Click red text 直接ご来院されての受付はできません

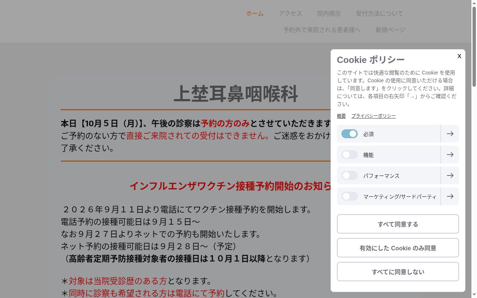click(198, 136)
